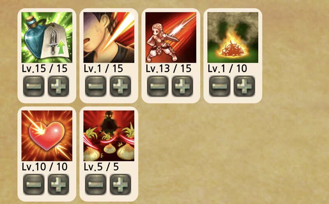Open the burning campfire smoke skill icon
Viewport: 329px width, 204px height.
(233, 37)
